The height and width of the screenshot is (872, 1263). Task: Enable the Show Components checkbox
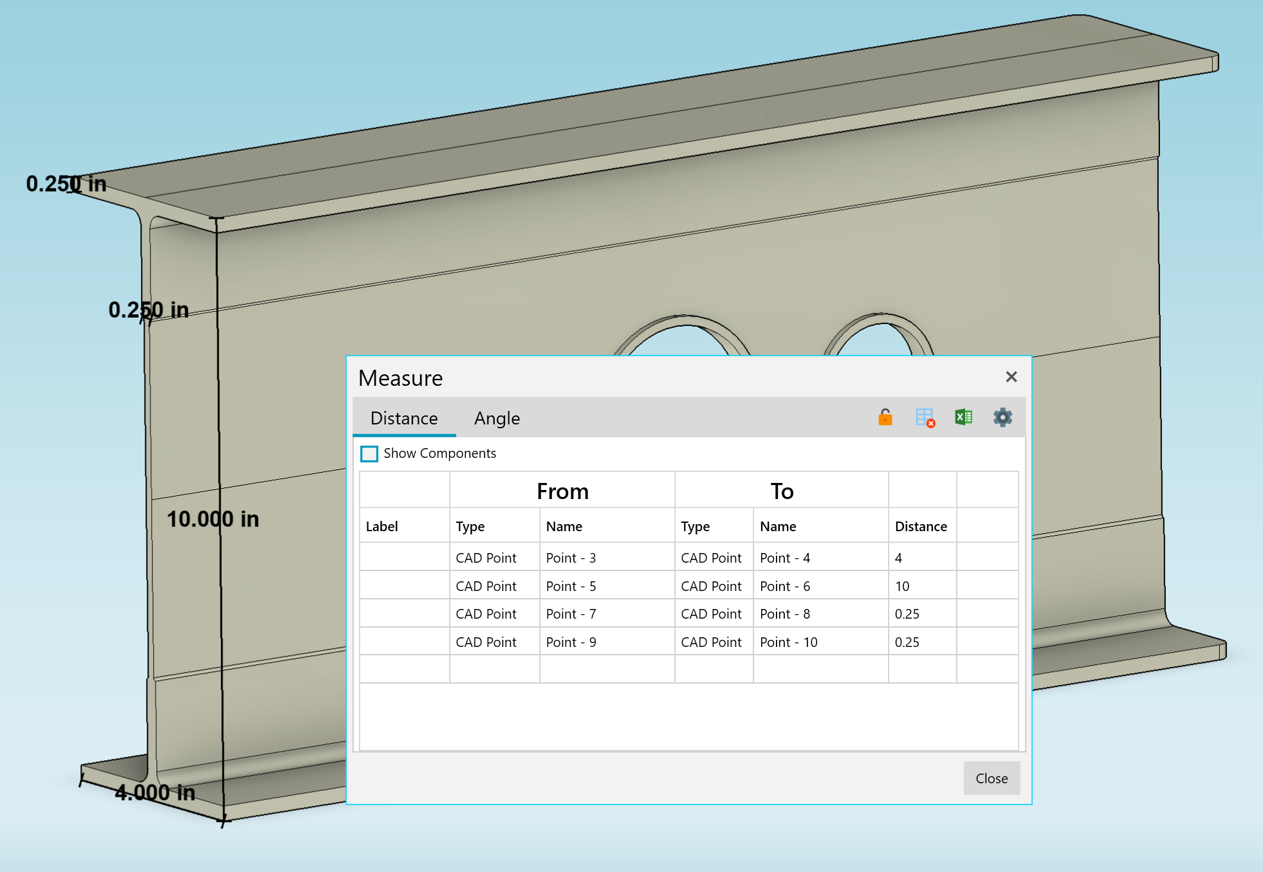tap(369, 453)
